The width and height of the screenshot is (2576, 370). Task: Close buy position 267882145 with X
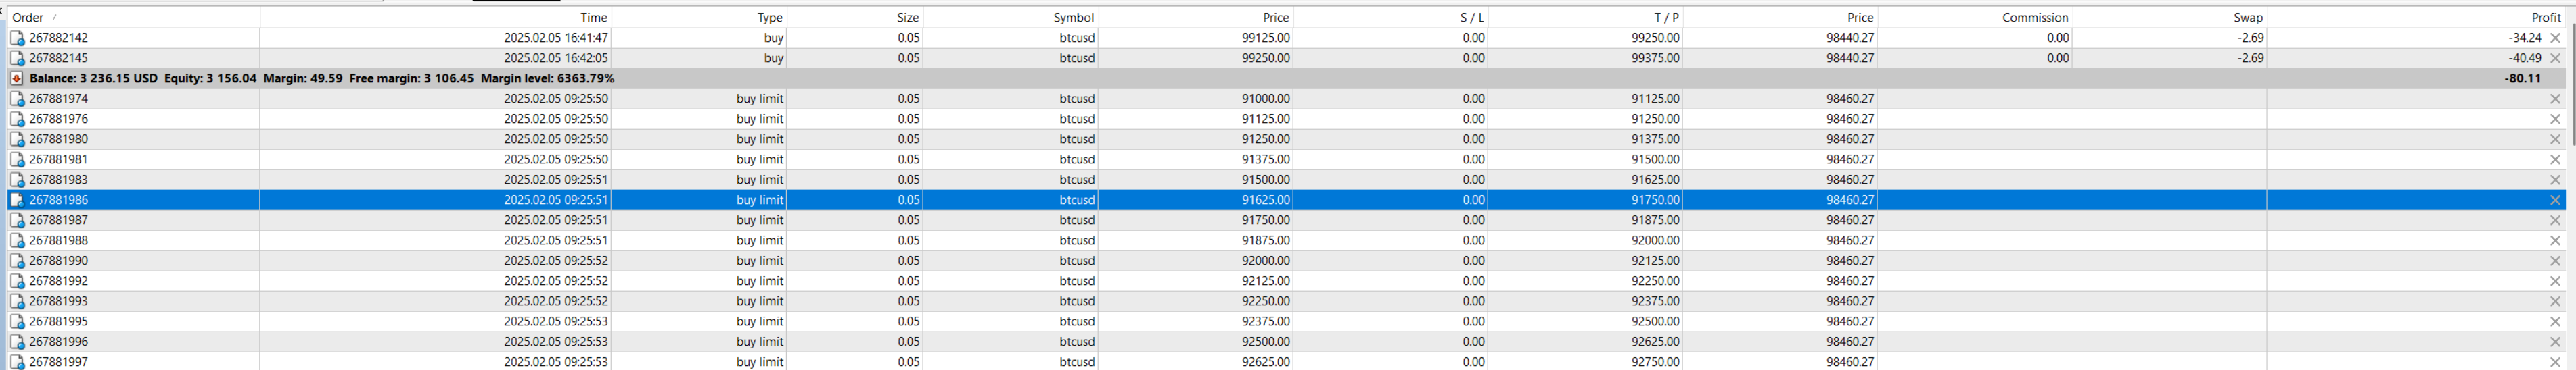(x=2555, y=59)
